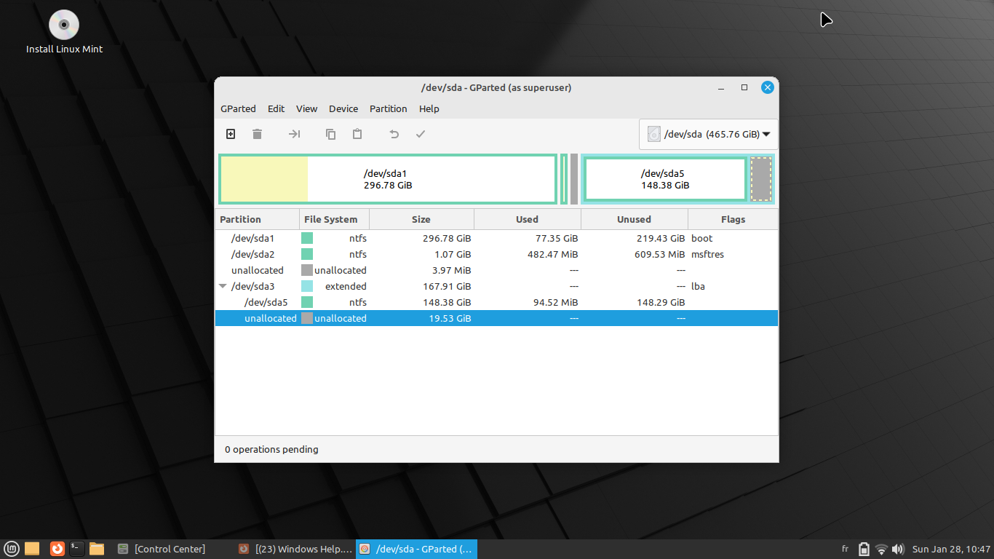Click the ntfs color swatch for /dev/sda1
Image resolution: width=994 pixels, height=559 pixels.
click(x=307, y=238)
